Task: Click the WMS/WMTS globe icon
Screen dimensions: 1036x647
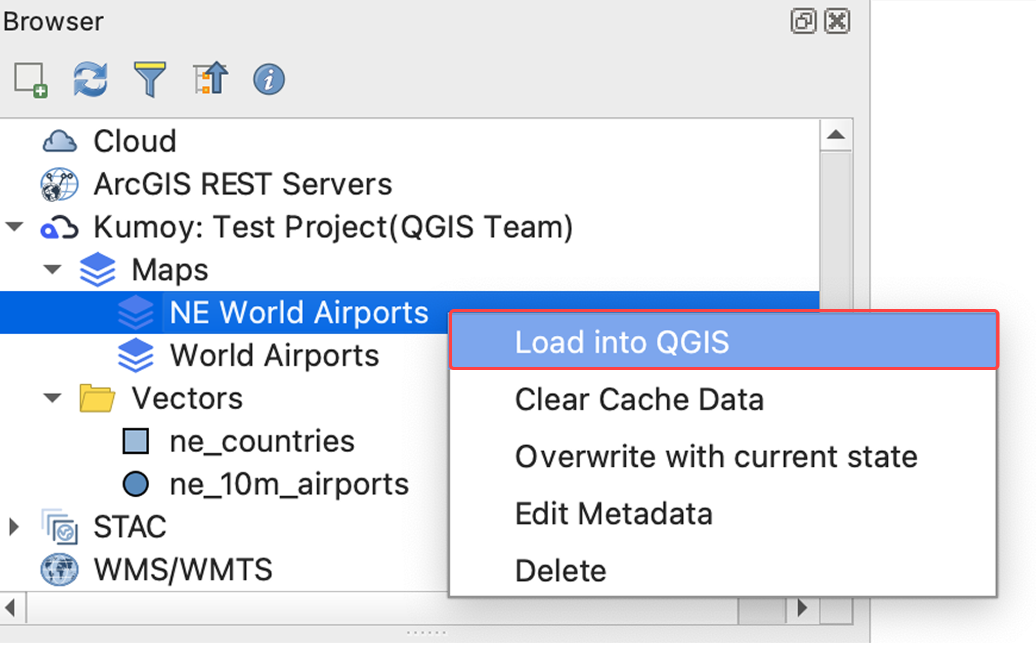Action: pos(59,570)
